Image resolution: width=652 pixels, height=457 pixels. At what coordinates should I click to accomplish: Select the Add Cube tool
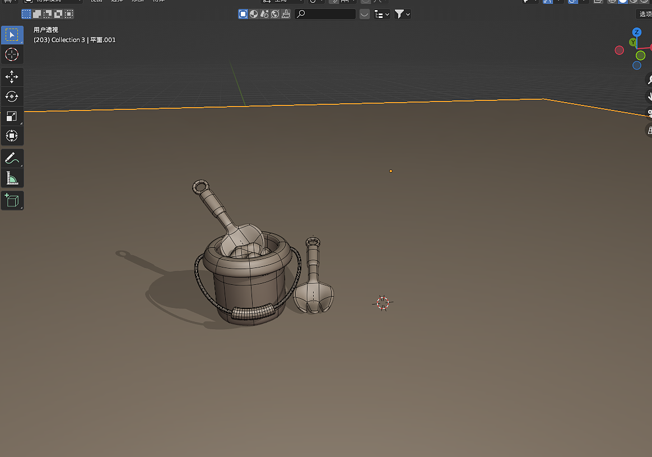tap(12, 201)
